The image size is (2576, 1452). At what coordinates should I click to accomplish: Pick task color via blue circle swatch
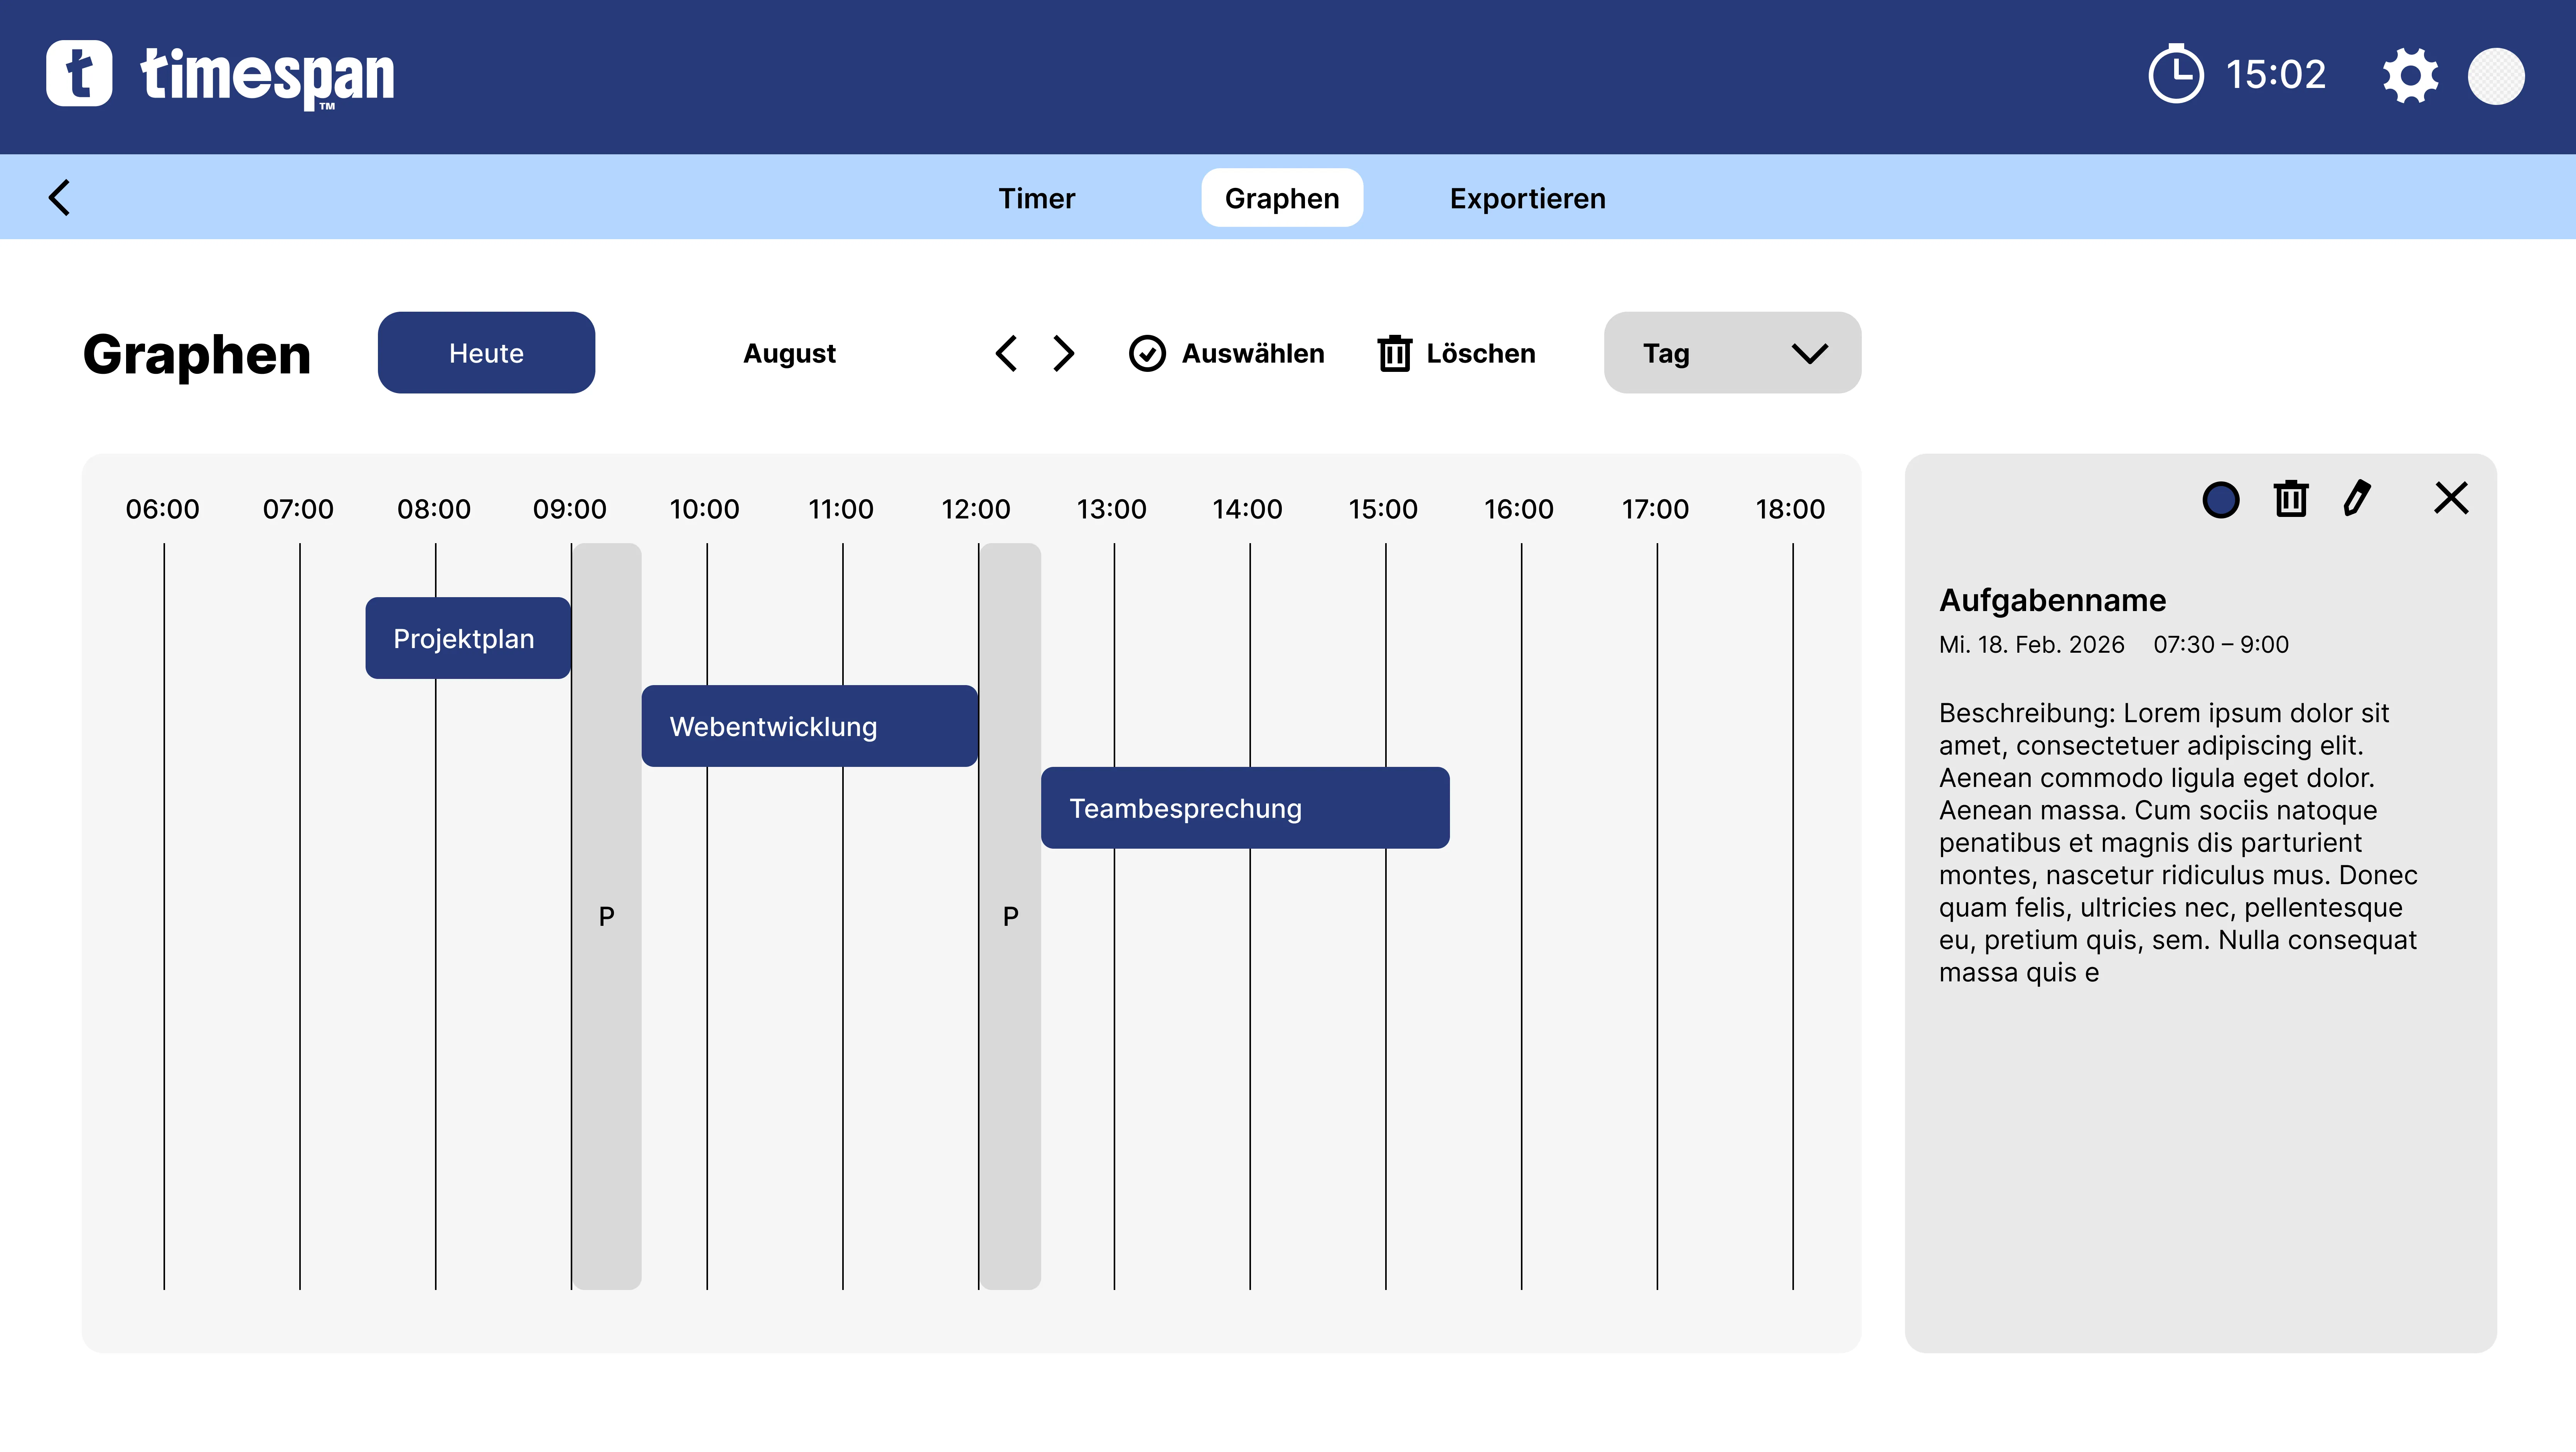coord(2220,499)
